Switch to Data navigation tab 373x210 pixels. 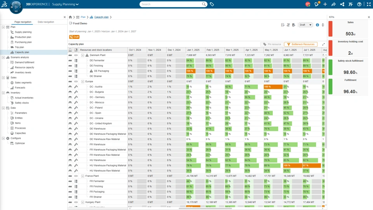46,22
